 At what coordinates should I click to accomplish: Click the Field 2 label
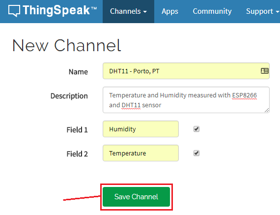pos(77,154)
